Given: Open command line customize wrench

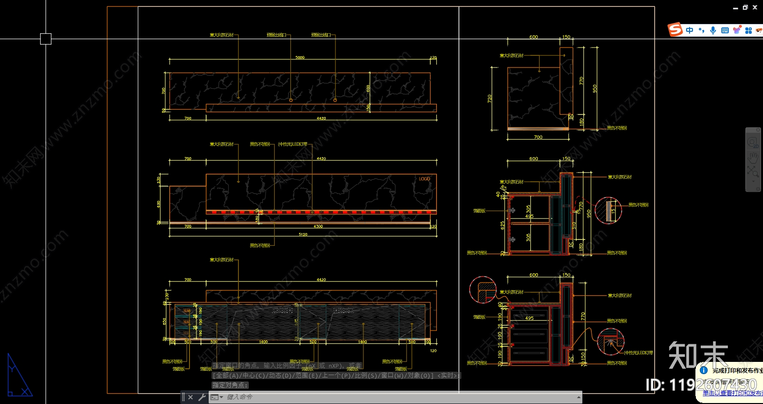Looking at the screenshot, I should tap(202, 397).
